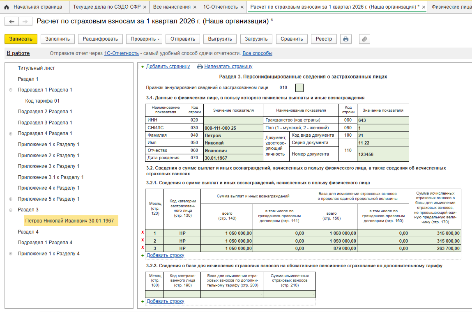472x312 pixels.
Task: Click the paperclip attachment icon
Action: (x=364, y=39)
